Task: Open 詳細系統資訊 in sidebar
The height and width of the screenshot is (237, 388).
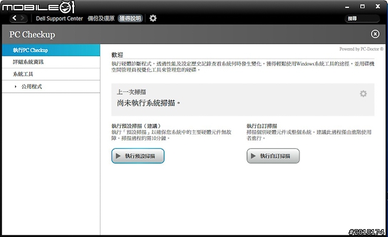Action: pyautogui.click(x=51, y=62)
